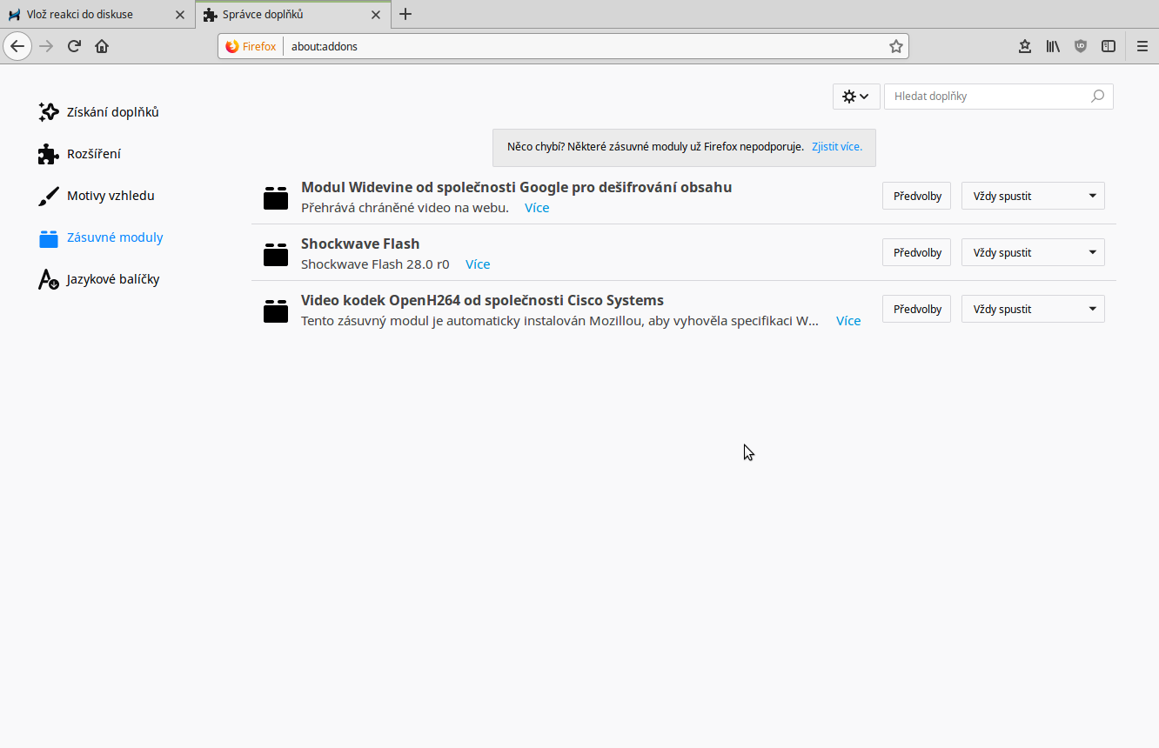Click Více link for OpenH264

click(x=848, y=321)
